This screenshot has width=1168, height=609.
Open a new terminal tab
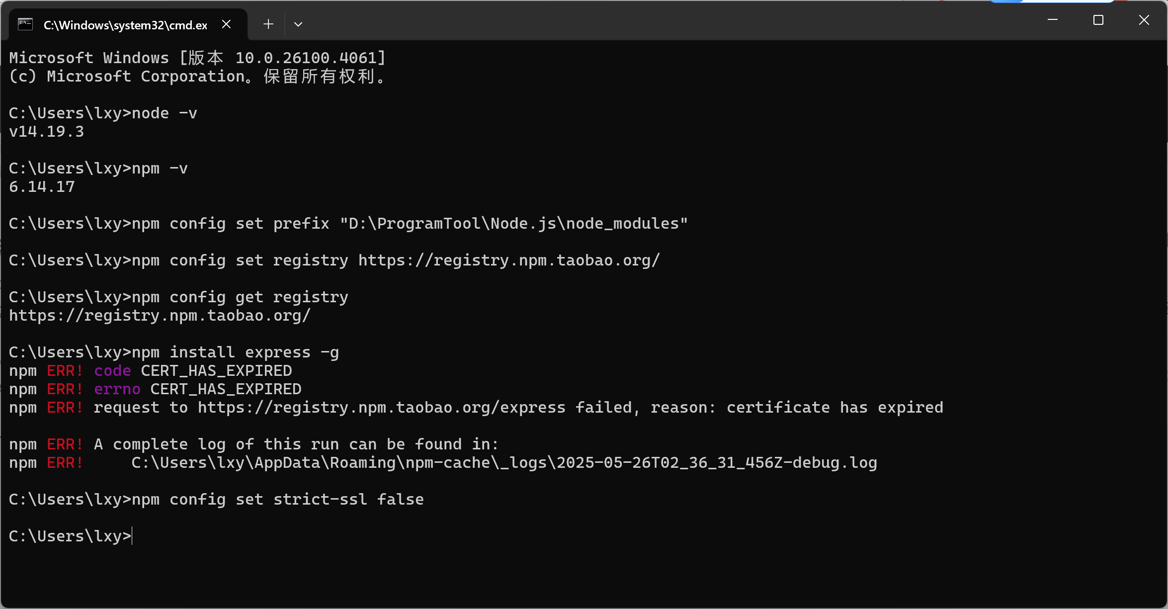point(268,24)
